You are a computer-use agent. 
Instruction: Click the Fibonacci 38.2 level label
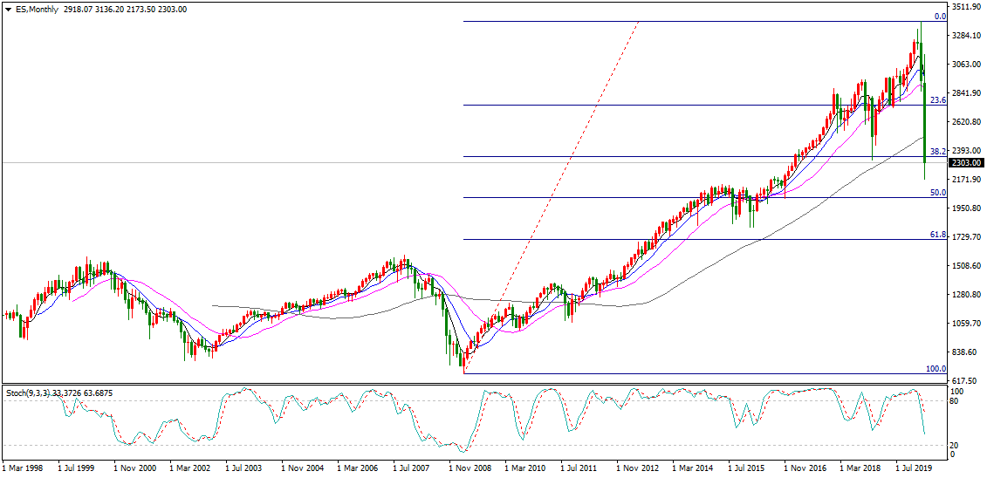pos(938,152)
